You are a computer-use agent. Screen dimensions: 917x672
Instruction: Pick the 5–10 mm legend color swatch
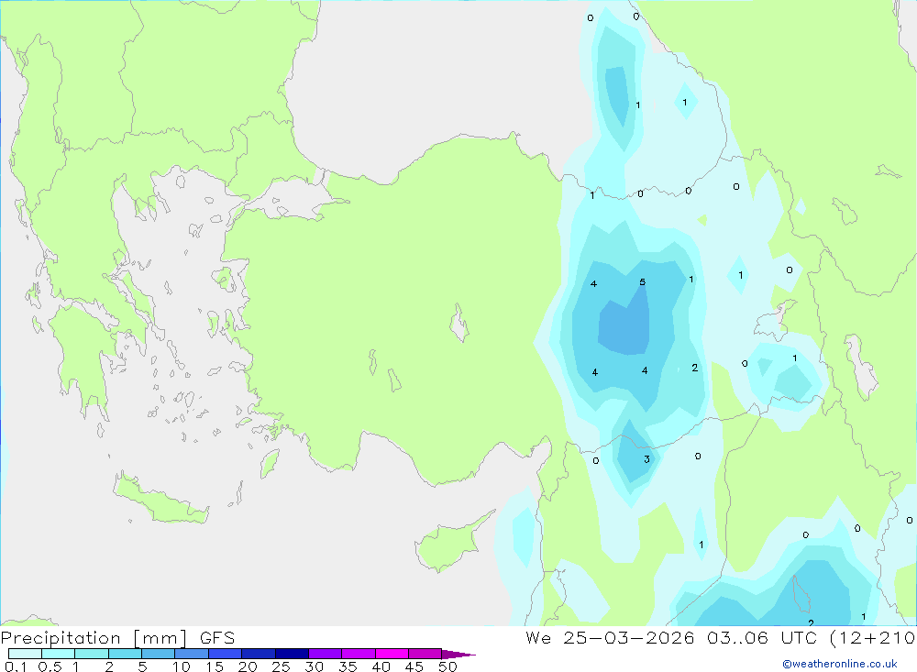[x=159, y=654]
